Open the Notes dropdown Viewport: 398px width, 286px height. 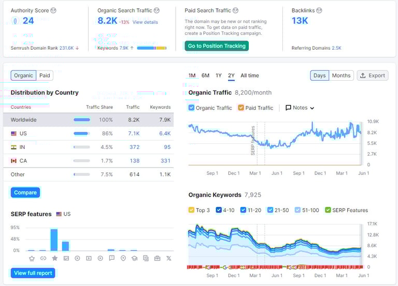click(x=300, y=108)
